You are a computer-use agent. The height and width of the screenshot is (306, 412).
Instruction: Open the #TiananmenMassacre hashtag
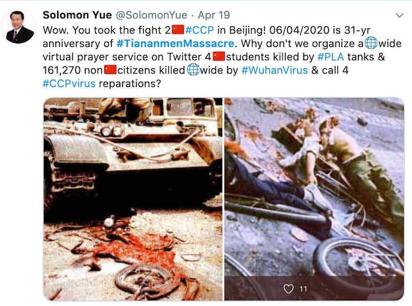175,44
